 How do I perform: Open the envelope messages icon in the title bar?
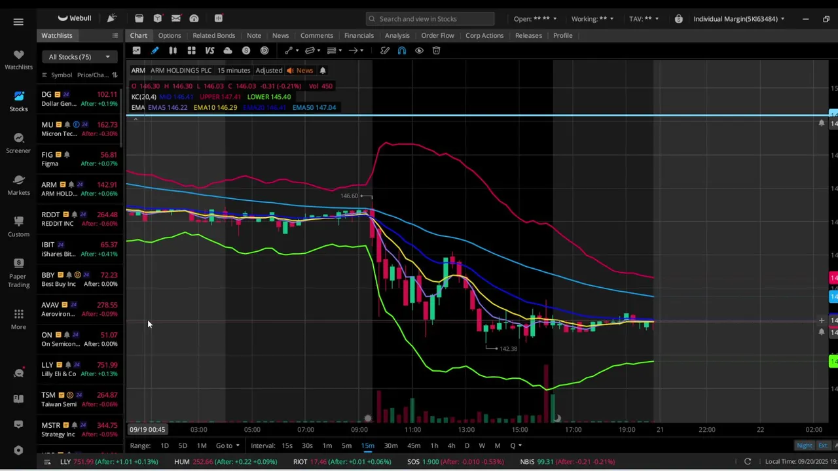175,18
